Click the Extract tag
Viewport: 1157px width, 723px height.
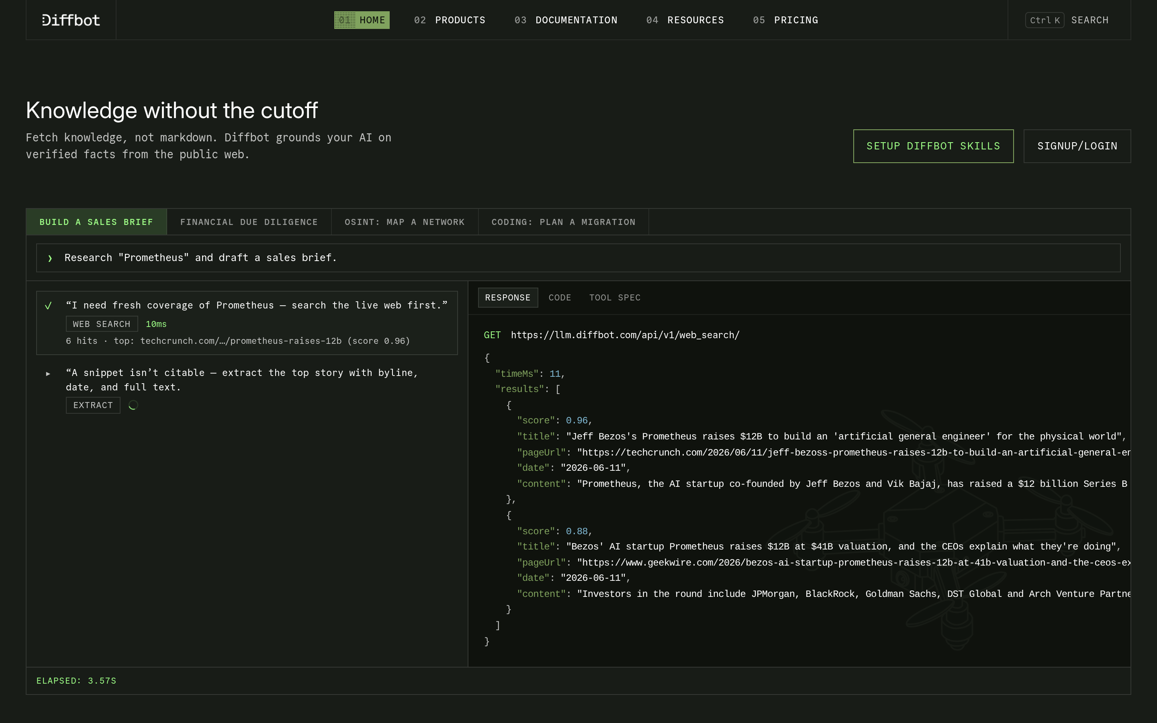pos(93,405)
